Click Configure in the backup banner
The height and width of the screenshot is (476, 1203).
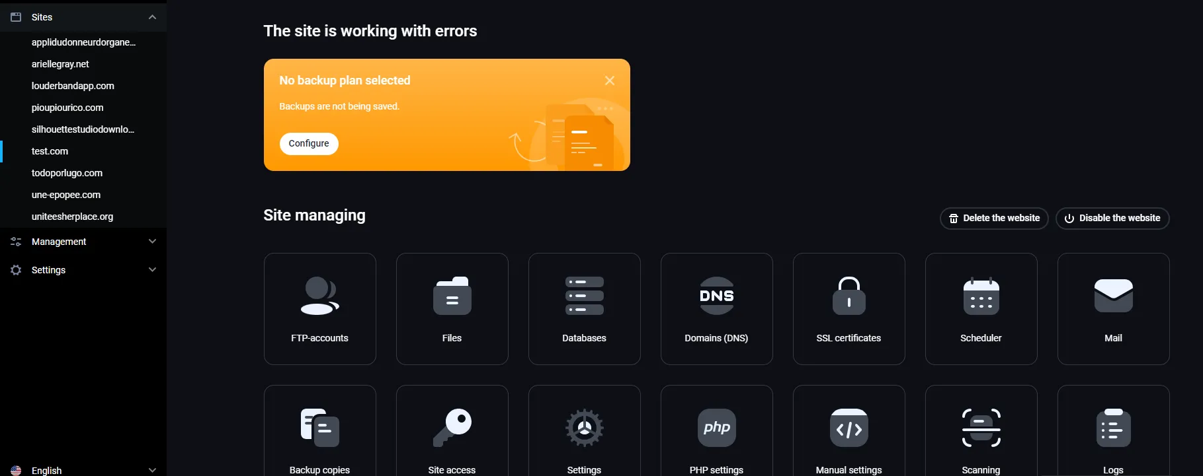pos(309,144)
